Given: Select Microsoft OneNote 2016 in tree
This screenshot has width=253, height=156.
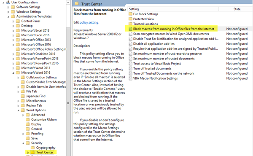Looking at the screenshot, I should tap(38, 54).
